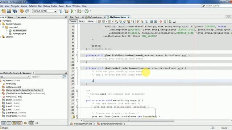Select MyJFrame.java in Projects tree
The image size is (232, 130).
coord(19,30)
